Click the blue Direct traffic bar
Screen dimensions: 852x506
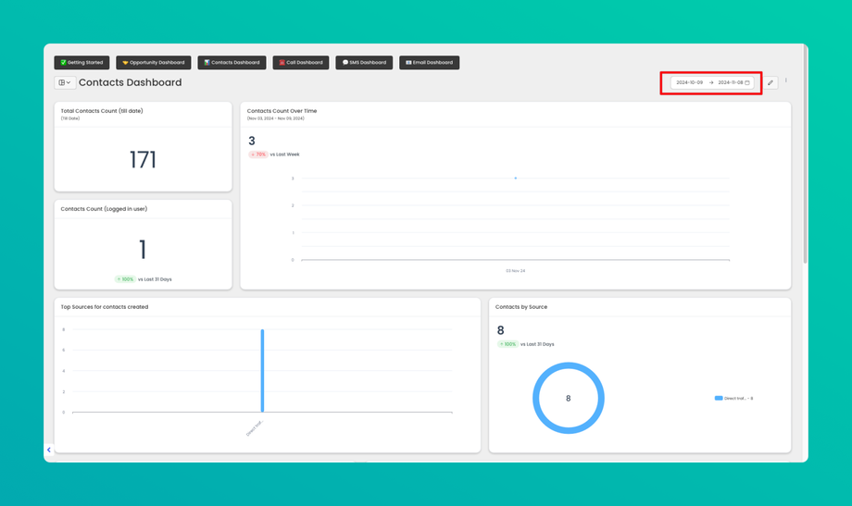coord(262,371)
